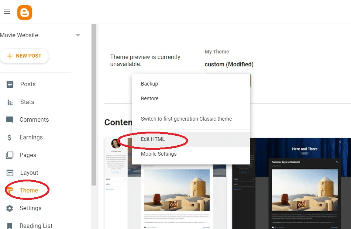Image resolution: width=351 pixels, height=229 pixels.
Task: Select Switch to first generation Classic theme
Action: tap(191, 119)
